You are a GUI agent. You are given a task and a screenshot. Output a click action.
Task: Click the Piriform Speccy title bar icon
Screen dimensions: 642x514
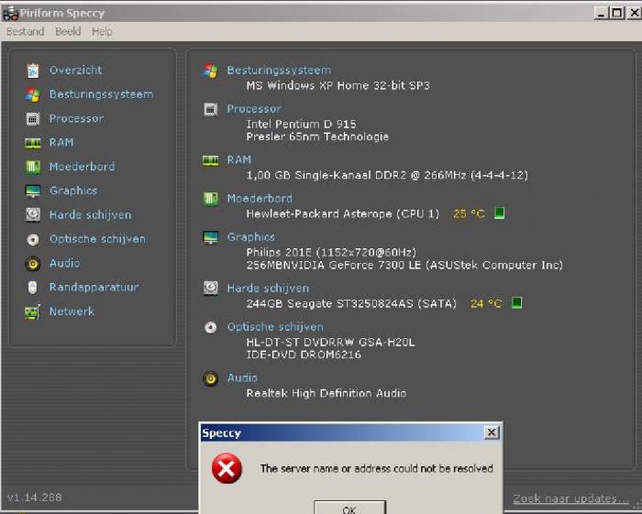[x=10, y=14]
